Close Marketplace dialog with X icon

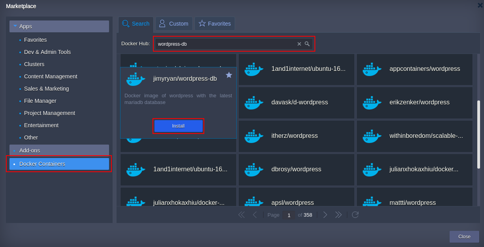point(480,5)
